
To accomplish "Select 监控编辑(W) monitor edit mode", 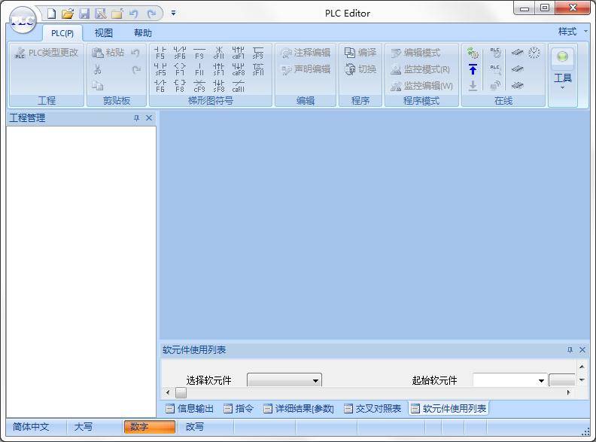I will click(422, 86).
